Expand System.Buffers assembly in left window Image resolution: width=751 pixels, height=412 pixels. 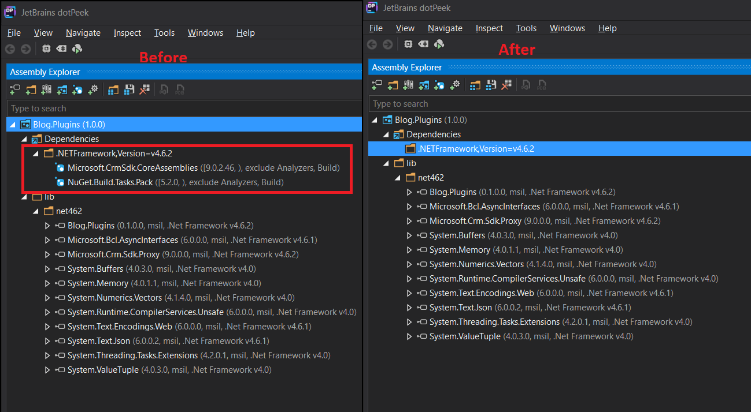tap(47, 269)
